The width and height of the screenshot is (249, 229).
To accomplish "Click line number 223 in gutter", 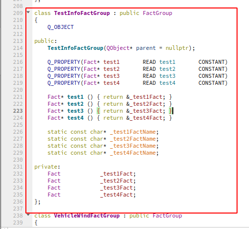I will coord(18,111).
